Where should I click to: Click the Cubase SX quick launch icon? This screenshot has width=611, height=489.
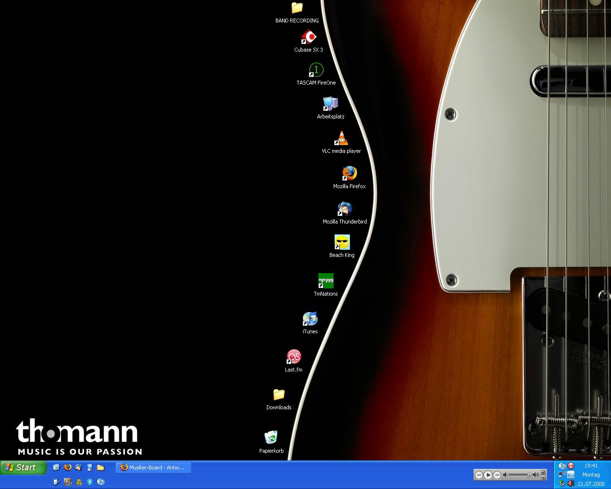coord(68,482)
